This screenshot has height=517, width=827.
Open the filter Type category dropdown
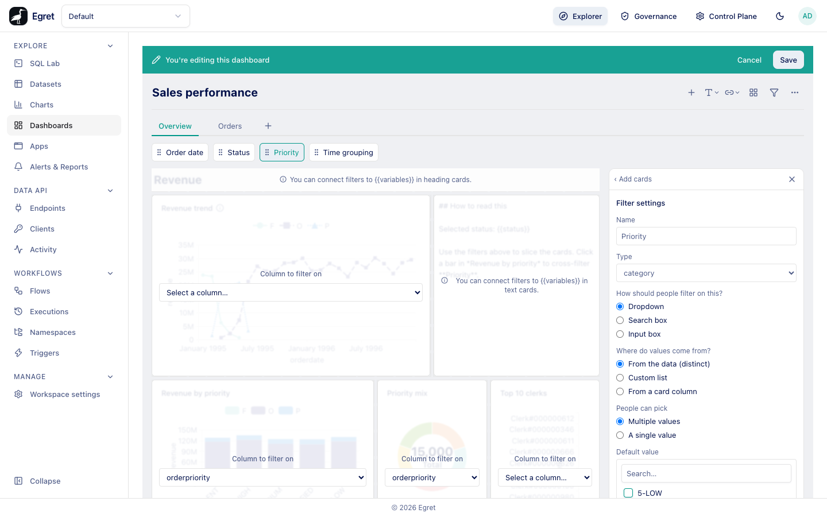coord(706,273)
